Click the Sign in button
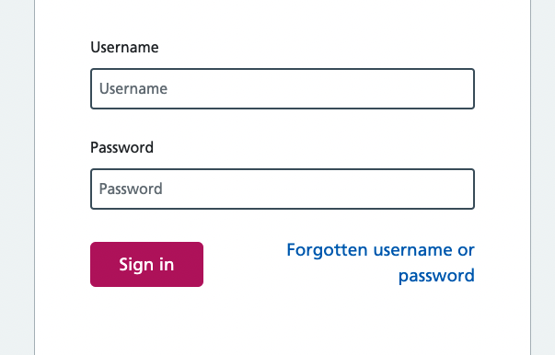555x355 pixels. 146,264
